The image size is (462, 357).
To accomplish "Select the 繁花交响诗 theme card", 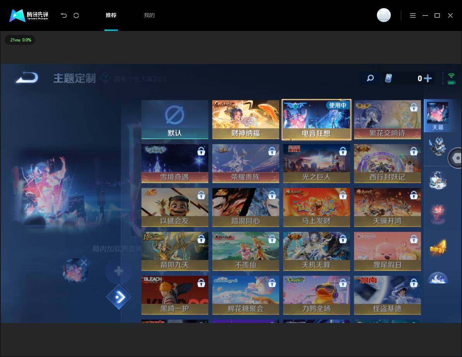I will (x=387, y=119).
